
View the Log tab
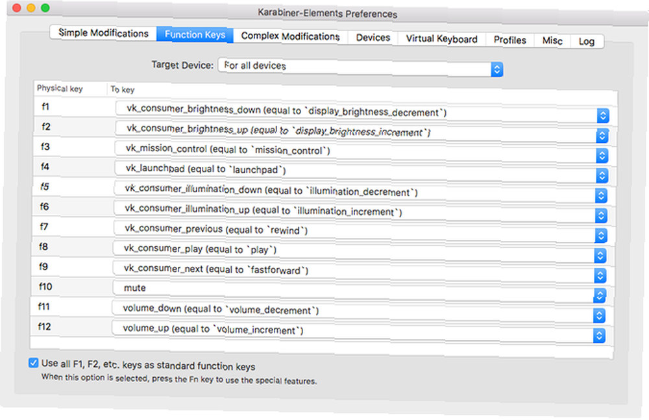[587, 42]
